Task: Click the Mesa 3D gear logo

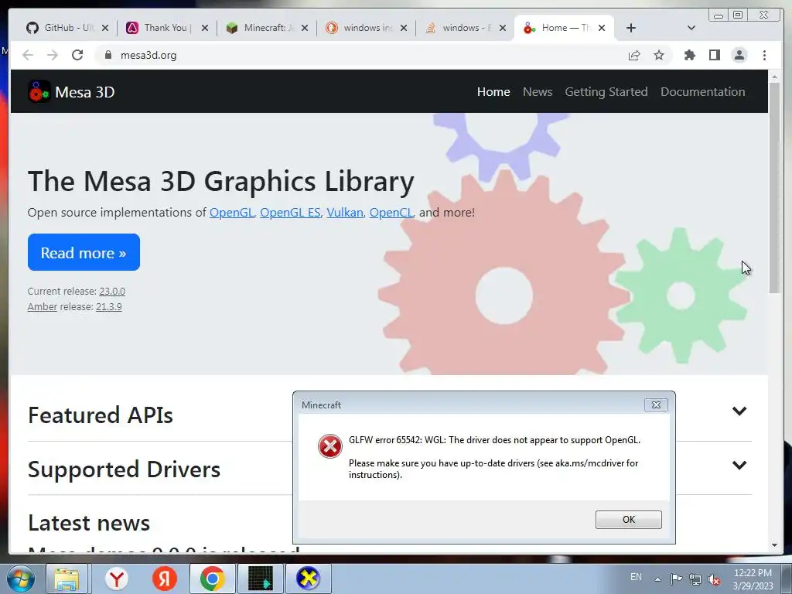Action: [39, 91]
